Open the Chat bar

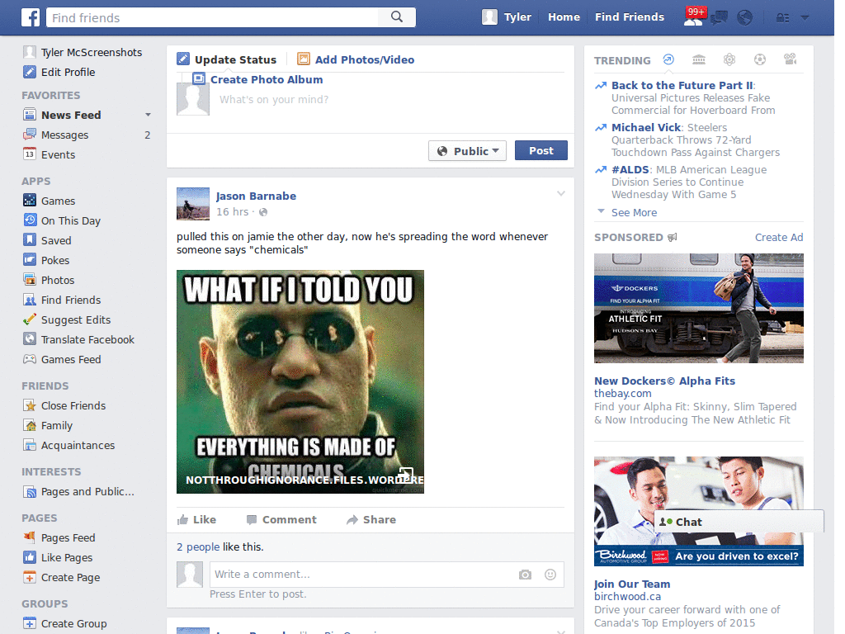pyautogui.click(x=739, y=522)
